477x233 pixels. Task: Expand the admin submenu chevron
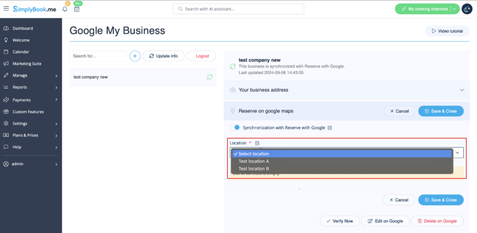[56, 164]
